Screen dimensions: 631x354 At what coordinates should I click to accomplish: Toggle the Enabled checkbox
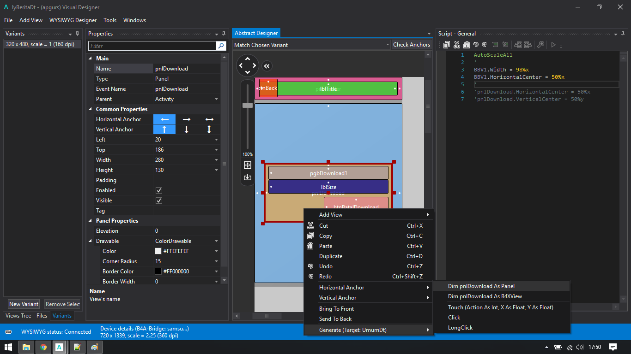click(159, 190)
